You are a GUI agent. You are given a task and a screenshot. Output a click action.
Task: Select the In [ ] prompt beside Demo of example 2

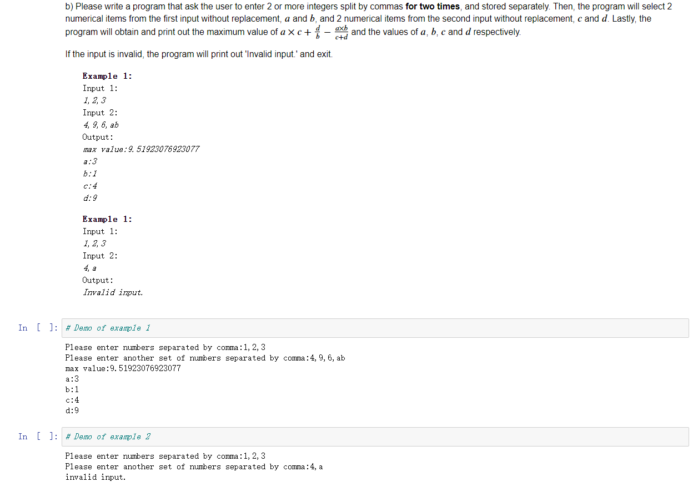click(38, 437)
